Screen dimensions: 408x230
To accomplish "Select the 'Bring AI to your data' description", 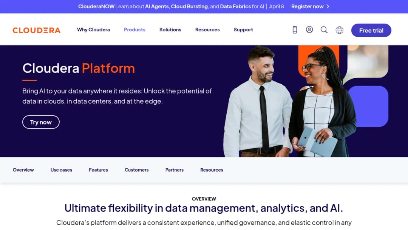I will tap(117, 96).
